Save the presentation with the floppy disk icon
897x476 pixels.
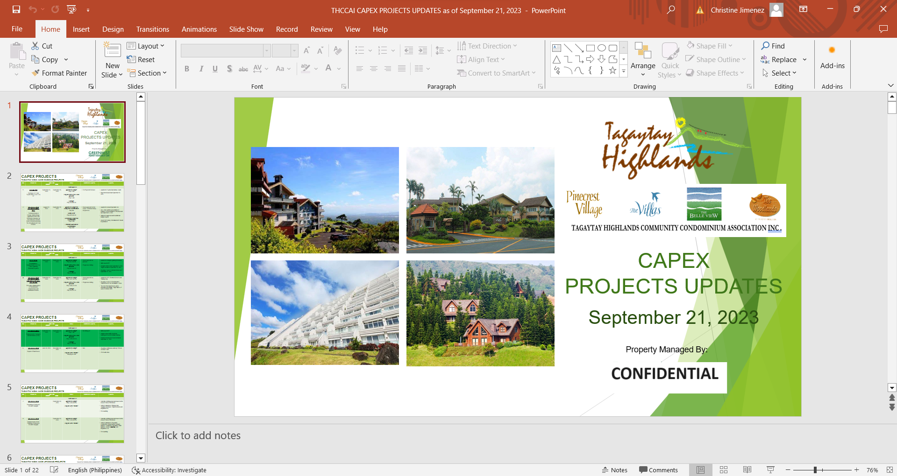point(16,9)
